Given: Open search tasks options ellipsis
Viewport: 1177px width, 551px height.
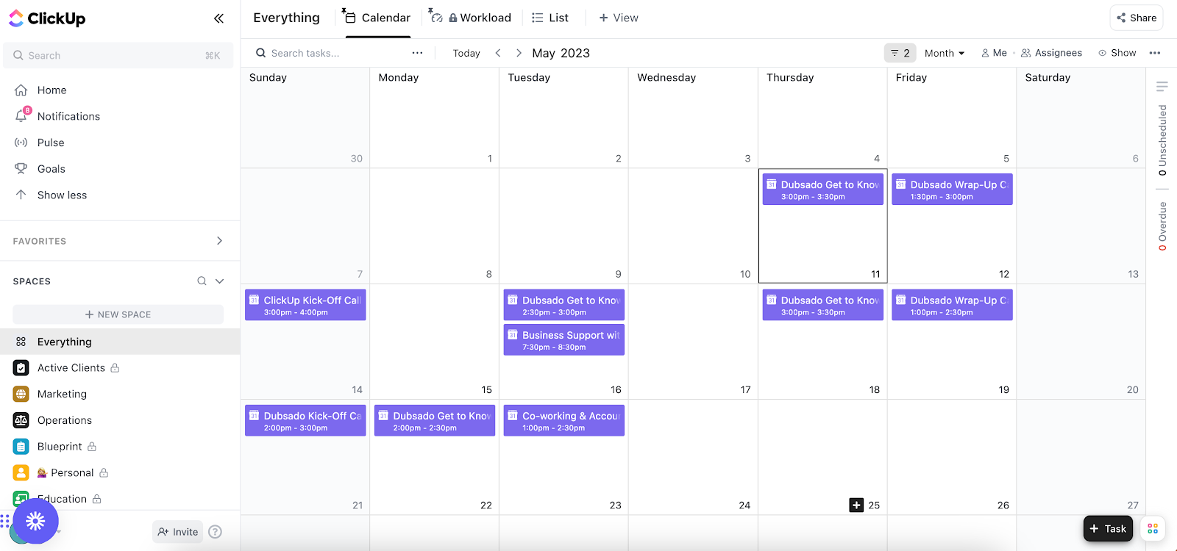Looking at the screenshot, I should 417,53.
